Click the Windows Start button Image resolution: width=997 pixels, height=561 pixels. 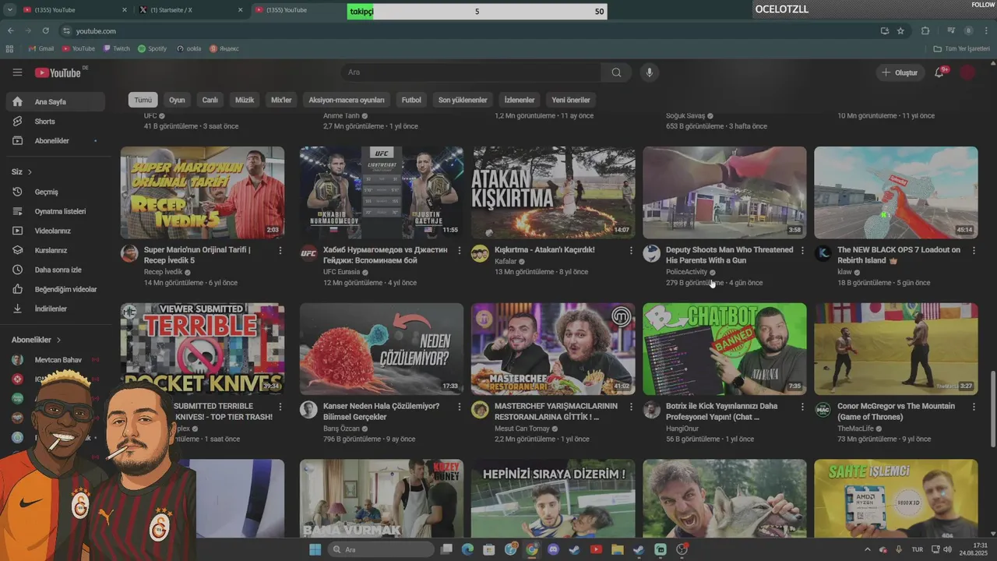point(315,549)
